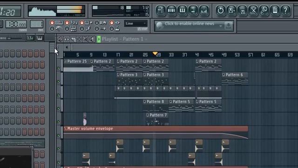Image resolution: width=298 pixels, height=168 pixels.
Task: Click the playlist horizontal scrollbar
Action: point(184,48)
